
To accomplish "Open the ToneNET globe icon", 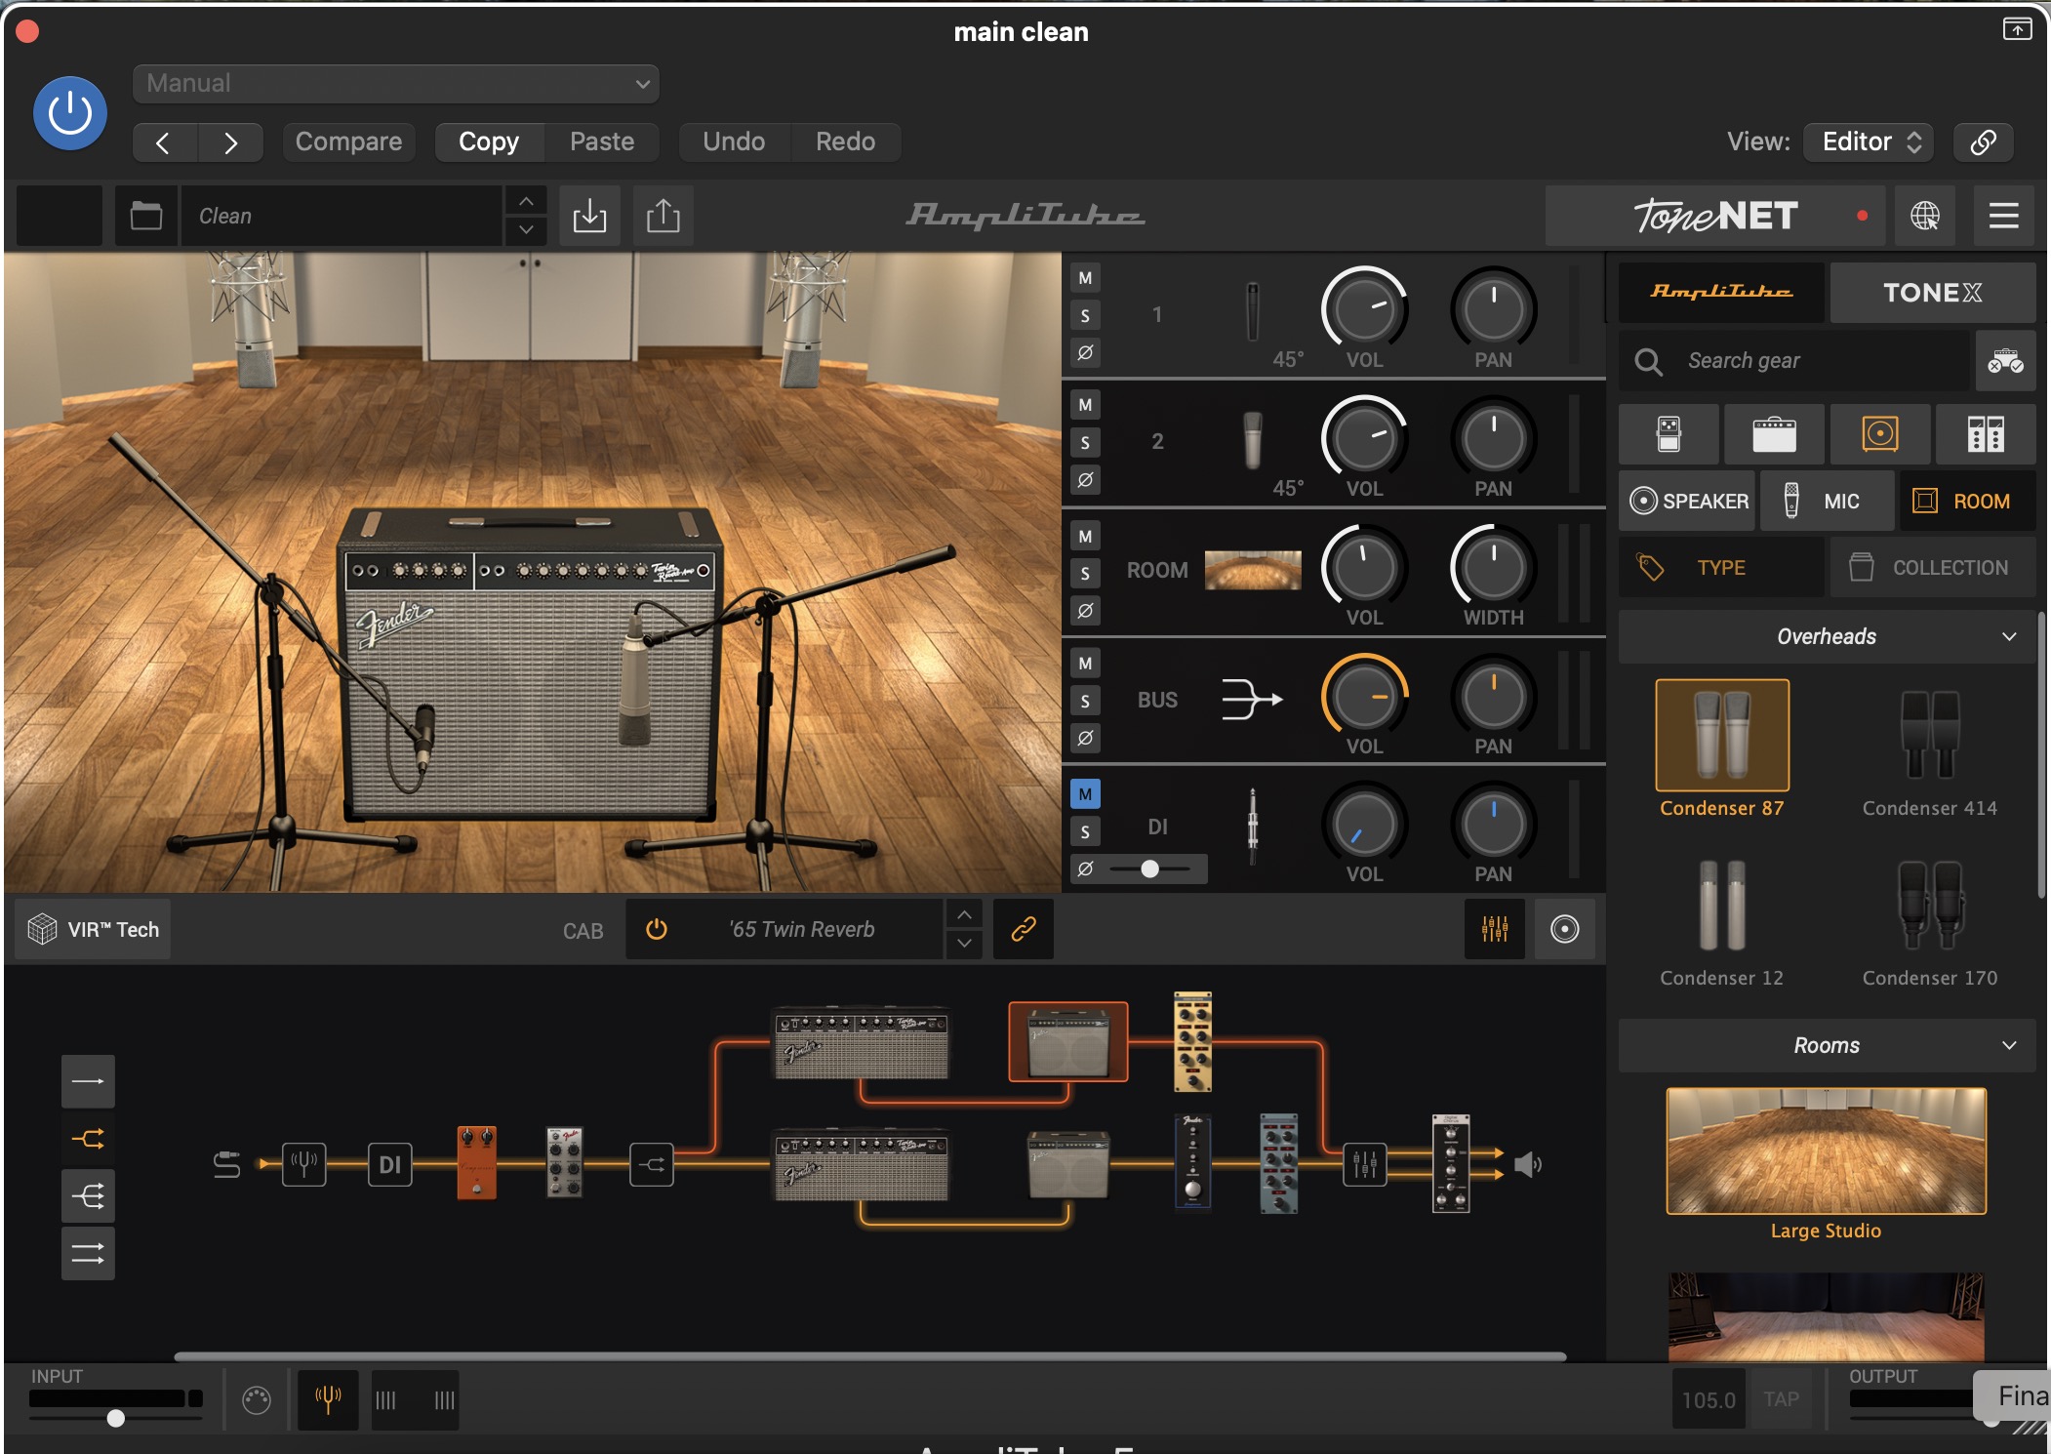I will 1924,216.
